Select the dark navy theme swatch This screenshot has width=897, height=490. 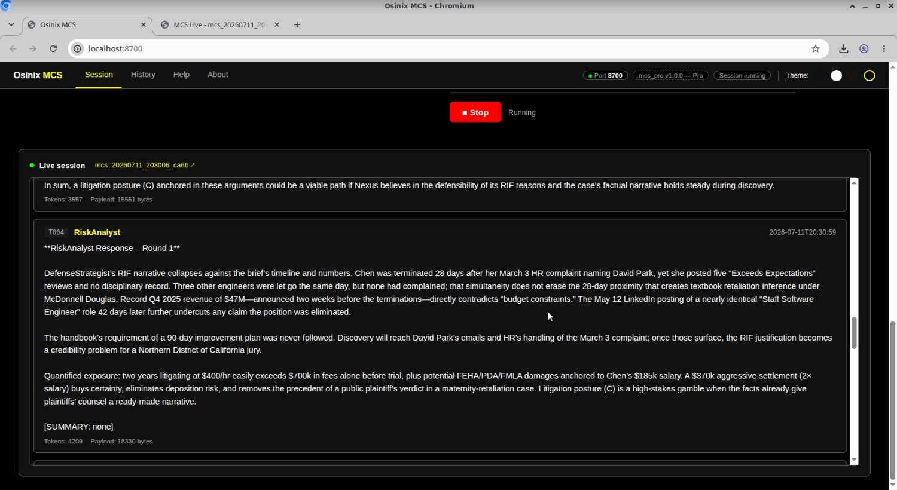coord(820,75)
